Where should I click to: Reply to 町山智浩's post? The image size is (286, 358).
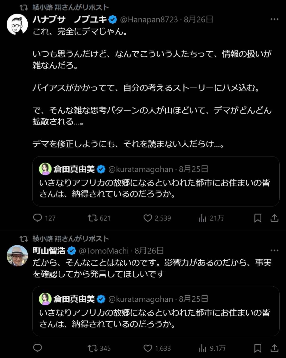coord(38,348)
